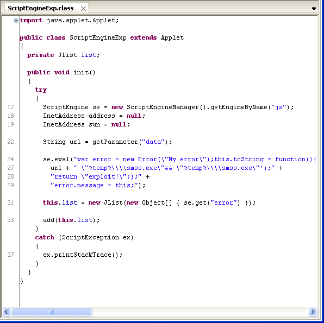Click the catch ScriptException line
324x323 pixels.
coord(84,238)
